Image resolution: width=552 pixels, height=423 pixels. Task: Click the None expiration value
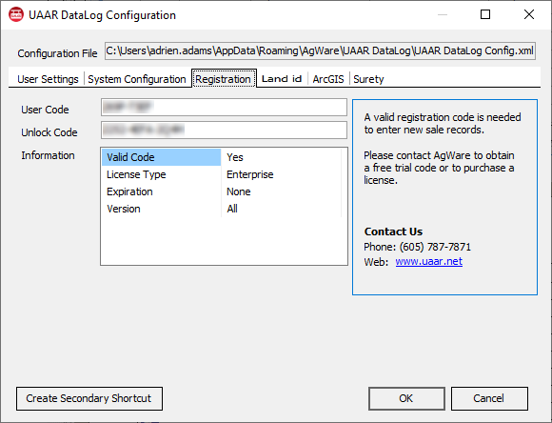tap(238, 191)
